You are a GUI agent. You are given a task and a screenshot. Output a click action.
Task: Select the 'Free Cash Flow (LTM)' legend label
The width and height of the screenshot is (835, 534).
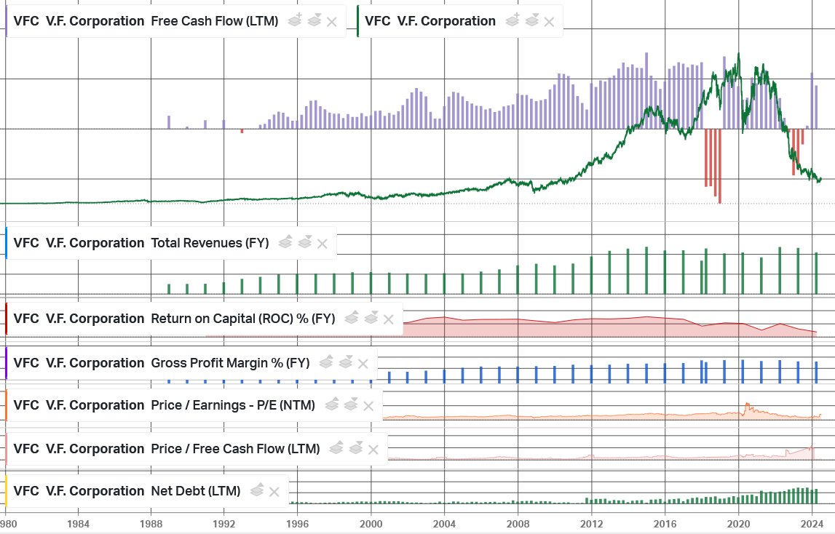[x=215, y=21]
